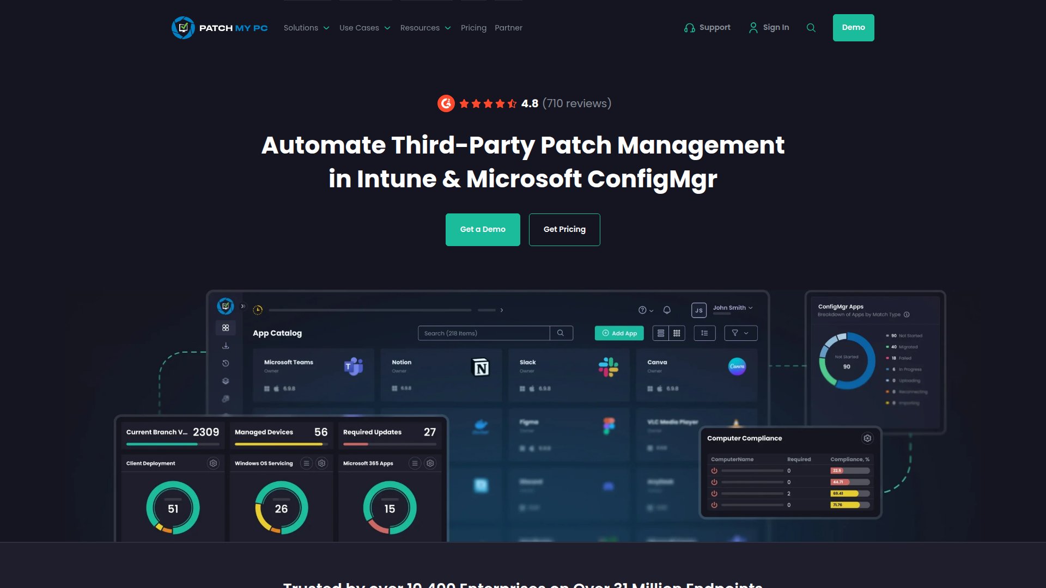The height and width of the screenshot is (588, 1046).
Task: Click the G2 review badge icon
Action: click(446, 103)
